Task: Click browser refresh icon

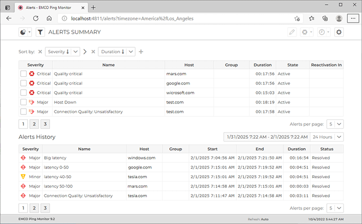Action: pyautogui.click(x=36, y=18)
